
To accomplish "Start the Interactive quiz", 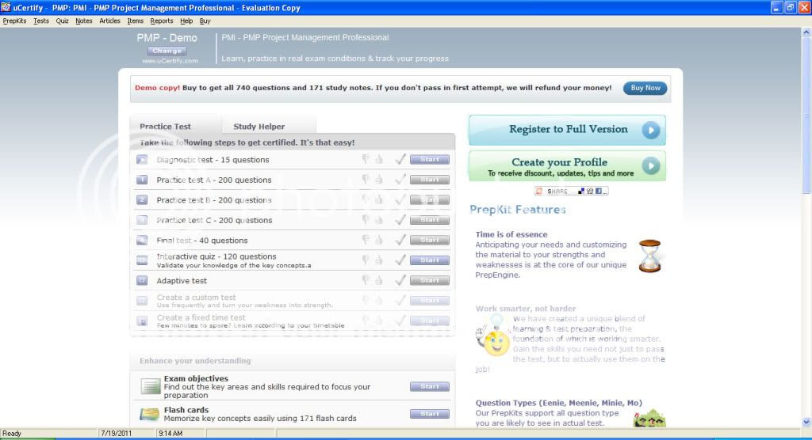I will 429,260.
